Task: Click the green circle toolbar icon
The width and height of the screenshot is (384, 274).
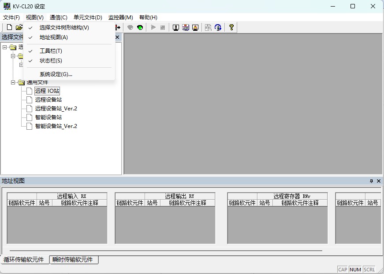Action: pos(140,27)
